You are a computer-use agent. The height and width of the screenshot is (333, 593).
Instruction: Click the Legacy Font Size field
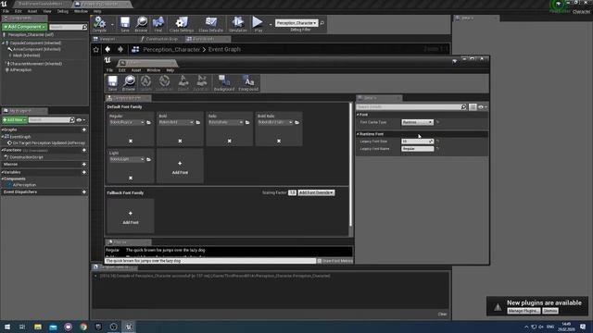click(417, 142)
